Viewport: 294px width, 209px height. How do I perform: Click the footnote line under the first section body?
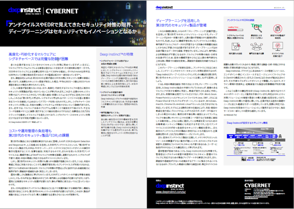(25, 122)
